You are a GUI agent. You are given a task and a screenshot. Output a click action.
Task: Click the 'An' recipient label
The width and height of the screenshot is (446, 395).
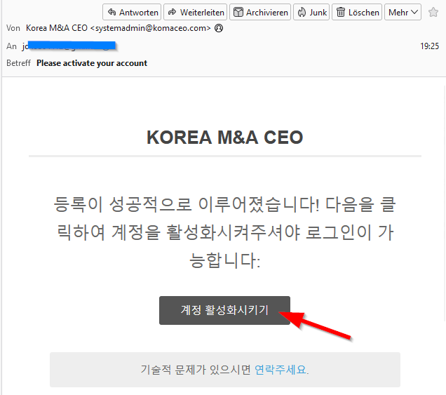(11, 46)
